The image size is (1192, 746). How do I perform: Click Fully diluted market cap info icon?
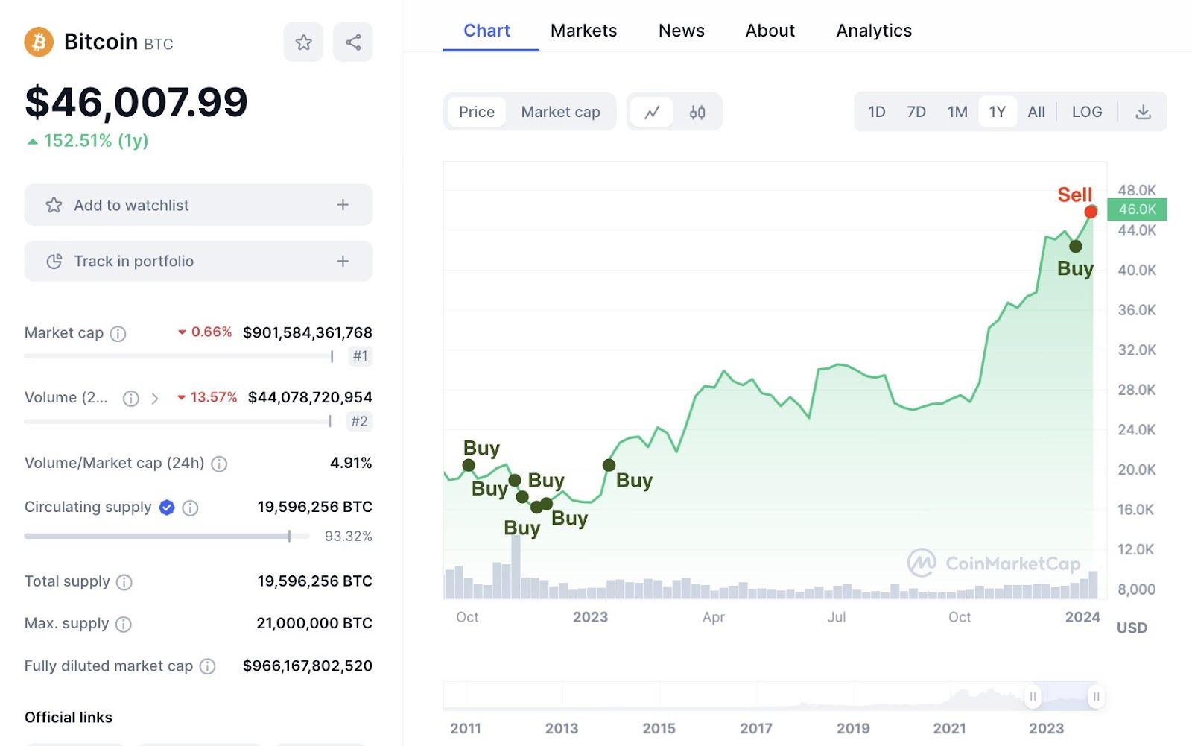click(208, 667)
